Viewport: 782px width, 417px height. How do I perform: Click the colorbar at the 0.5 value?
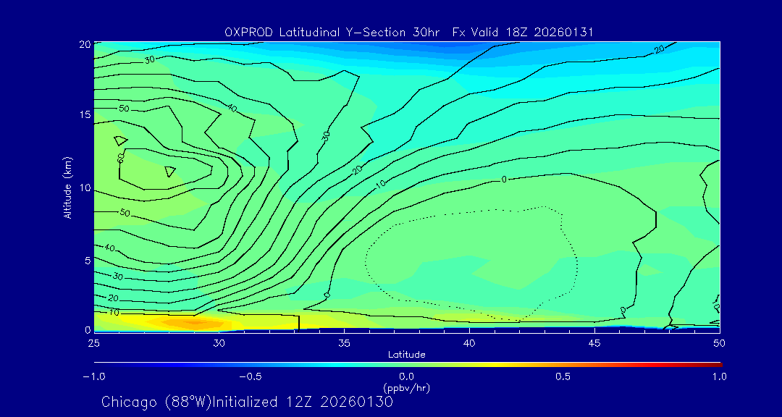(563, 363)
